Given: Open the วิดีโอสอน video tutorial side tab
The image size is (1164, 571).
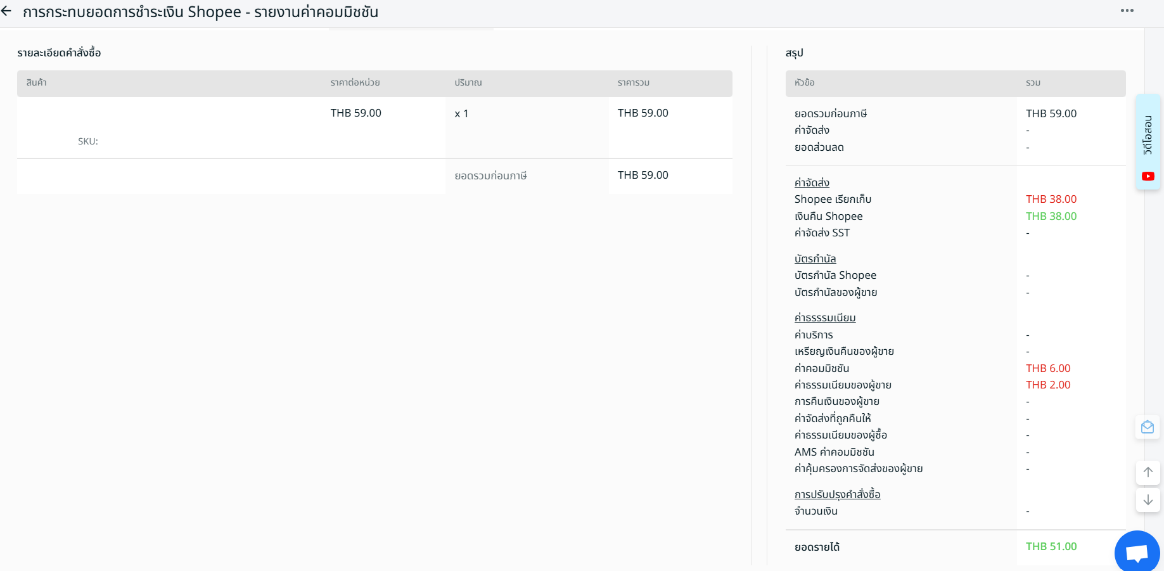Looking at the screenshot, I should (x=1148, y=135).
